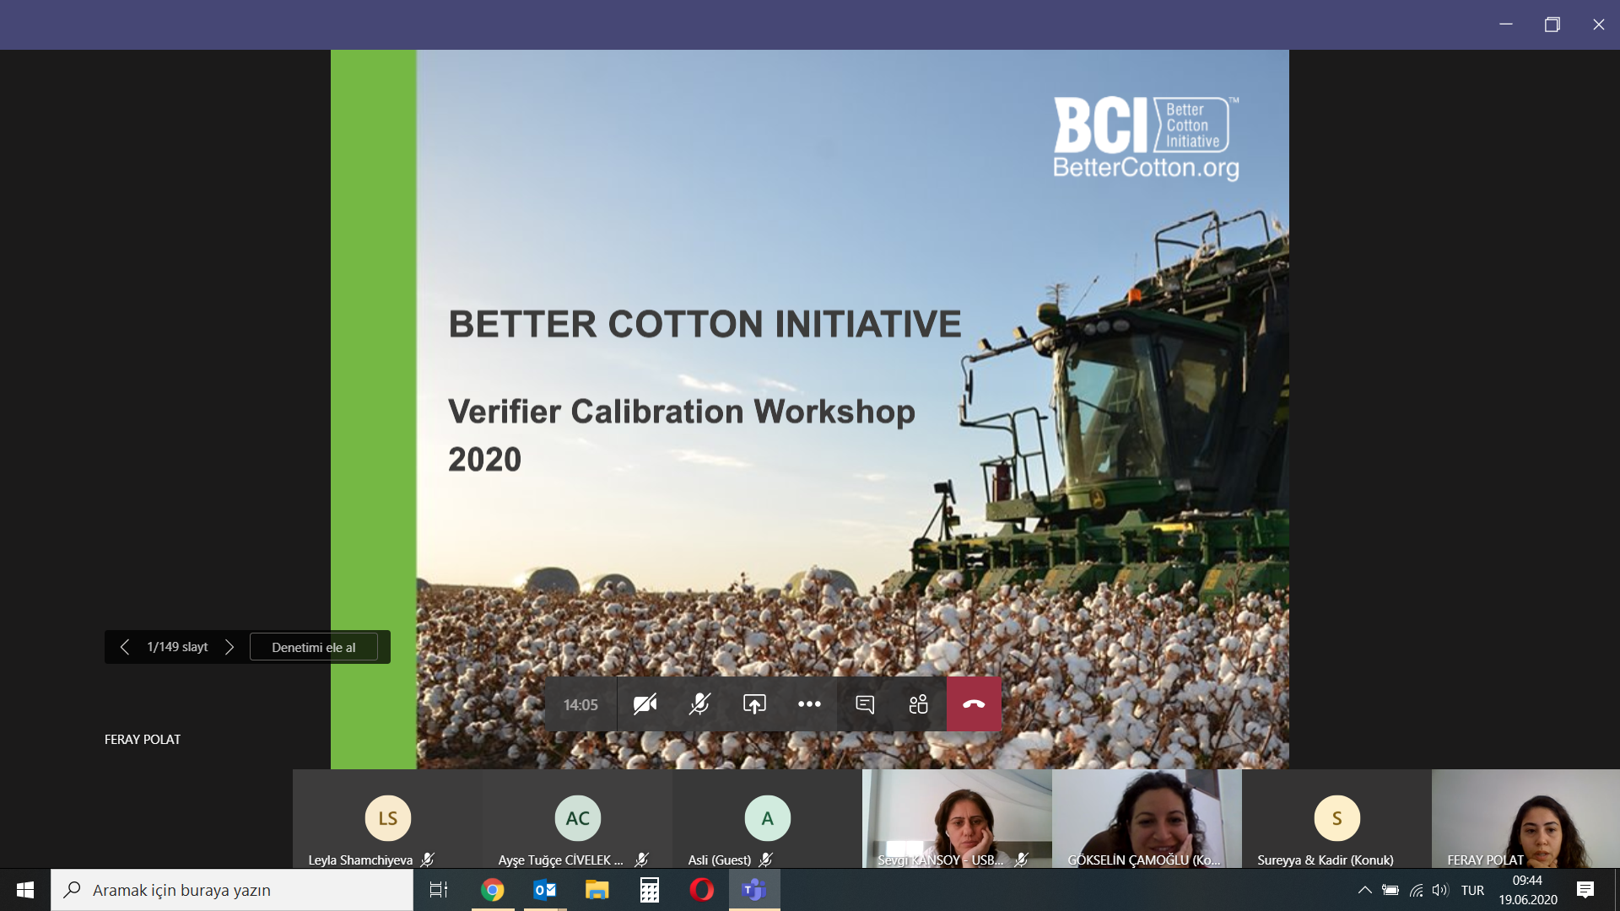Open the Opera browser from taskbar
Image resolution: width=1620 pixels, height=911 pixels.
click(x=701, y=890)
